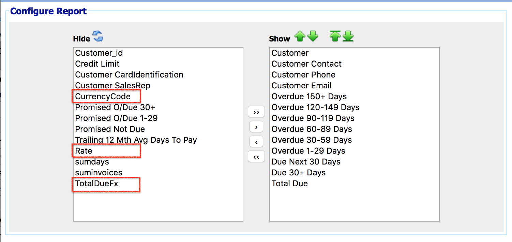The width and height of the screenshot is (512, 242).
Task: Select Overdue 30-59 Days field
Action: (x=355, y=140)
